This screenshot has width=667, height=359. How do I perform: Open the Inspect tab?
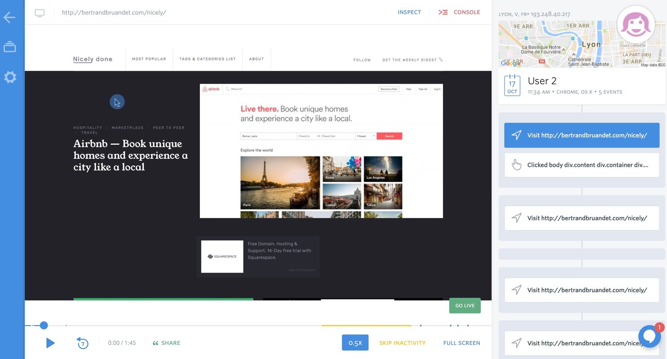pyautogui.click(x=409, y=12)
